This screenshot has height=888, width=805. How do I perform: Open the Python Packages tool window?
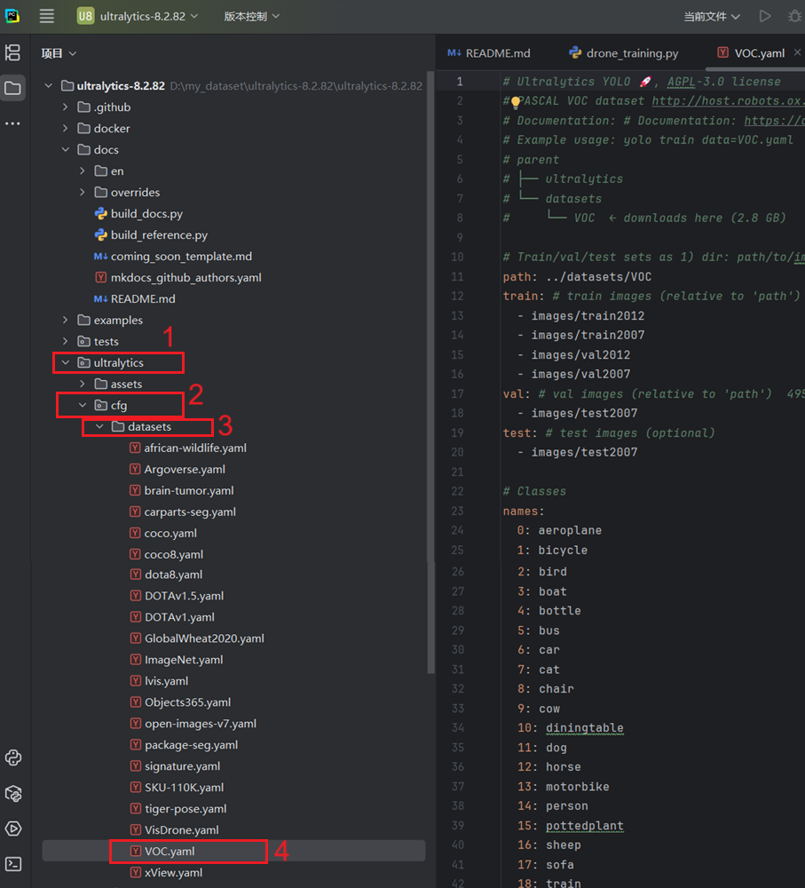(x=13, y=793)
